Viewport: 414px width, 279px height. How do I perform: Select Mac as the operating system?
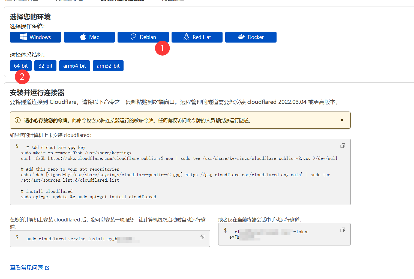(89, 37)
